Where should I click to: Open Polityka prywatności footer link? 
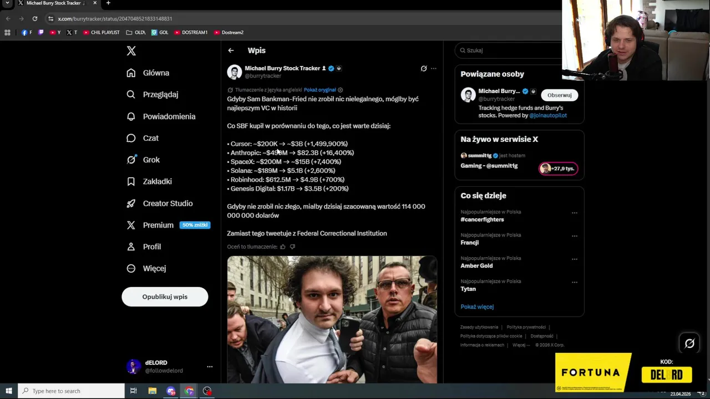click(x=526, y=327)
